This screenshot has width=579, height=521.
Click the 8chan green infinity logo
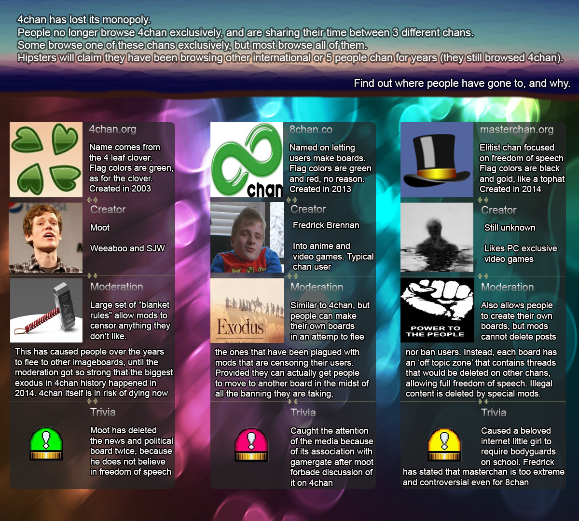[x=247, y=160]
